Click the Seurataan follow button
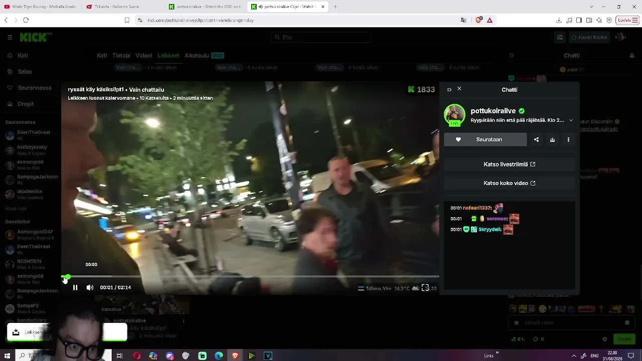The height and width of the screenshot is (361, 642). point(486,139)
